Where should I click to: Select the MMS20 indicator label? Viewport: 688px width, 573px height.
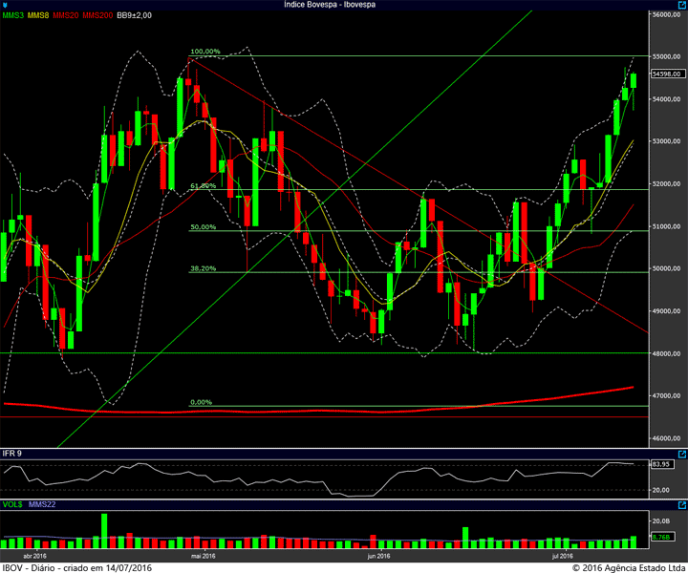(66, 15)
